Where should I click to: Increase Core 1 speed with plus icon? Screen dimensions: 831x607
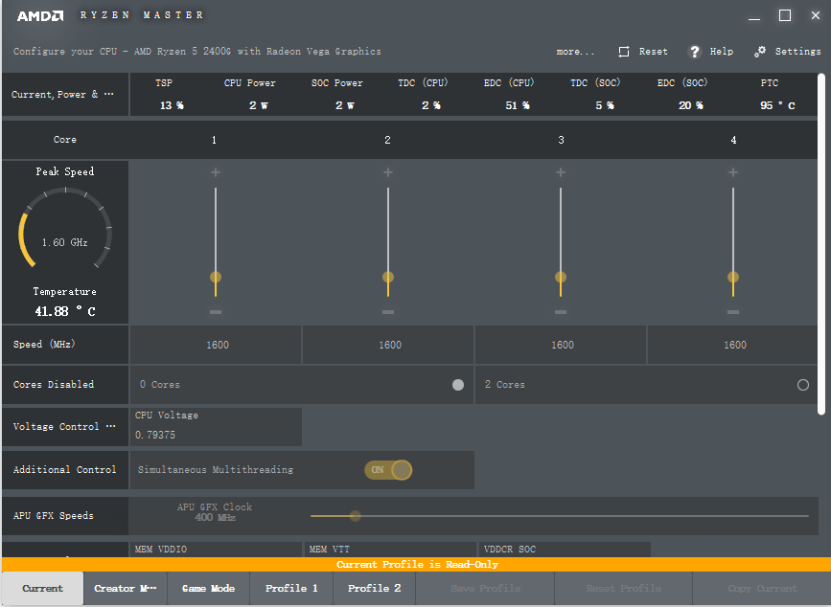216,172
